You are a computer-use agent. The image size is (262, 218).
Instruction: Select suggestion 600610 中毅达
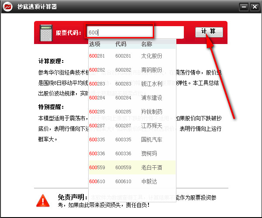132,181
